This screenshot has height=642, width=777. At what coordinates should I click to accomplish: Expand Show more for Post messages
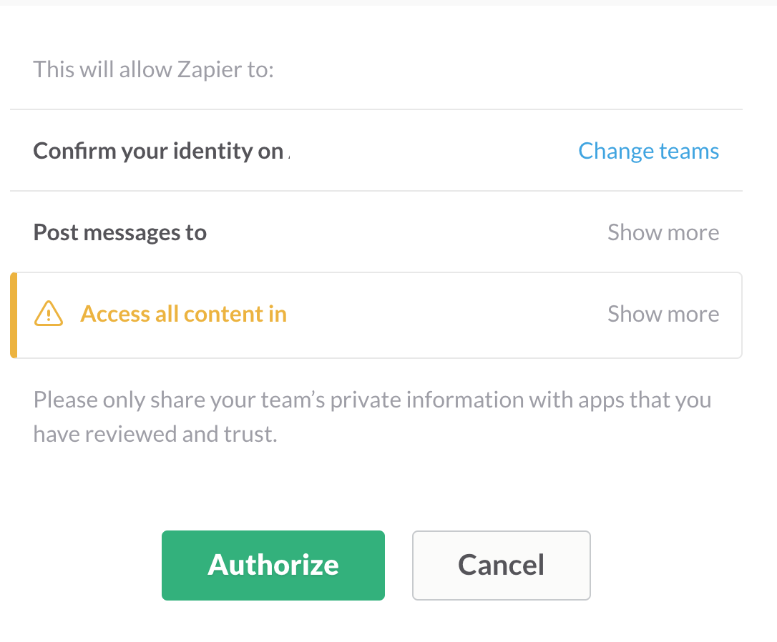(x=663, y=232)
